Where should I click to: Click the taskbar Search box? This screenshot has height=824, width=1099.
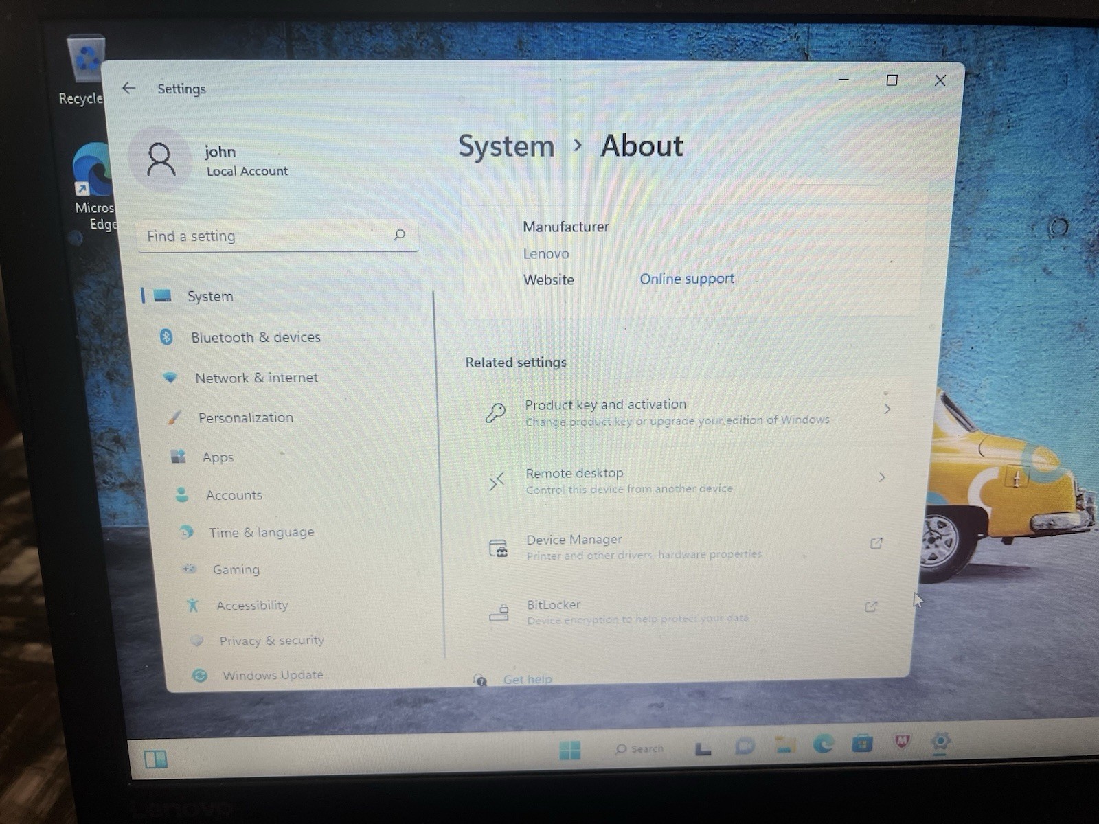click(x=640, y=748)
